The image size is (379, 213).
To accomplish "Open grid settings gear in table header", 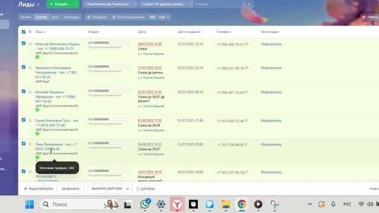I will click(x=30, y=31).
